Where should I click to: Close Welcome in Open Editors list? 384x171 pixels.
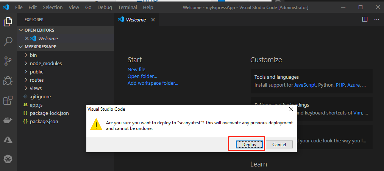pos(27,38)
